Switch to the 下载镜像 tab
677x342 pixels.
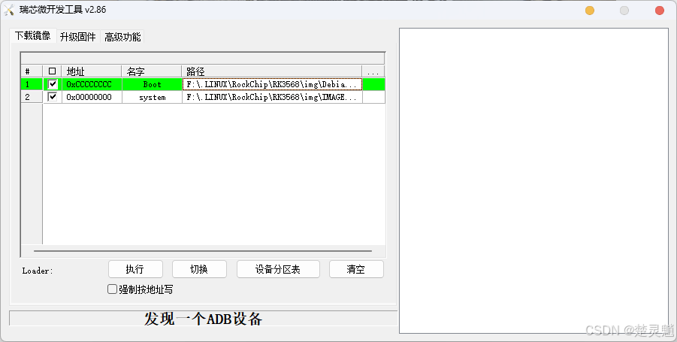[x=33, y=36]
